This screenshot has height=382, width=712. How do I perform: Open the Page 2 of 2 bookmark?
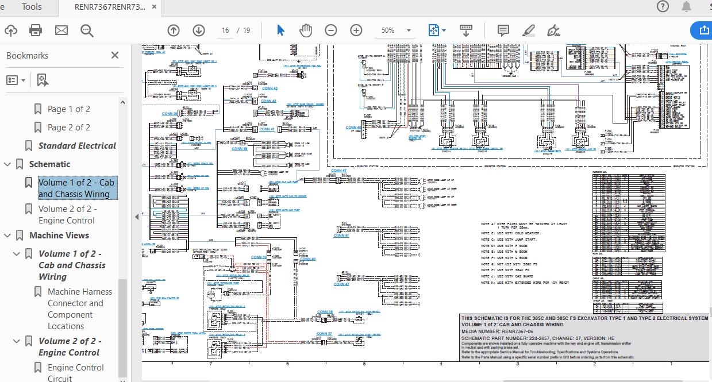pos(68,127)
